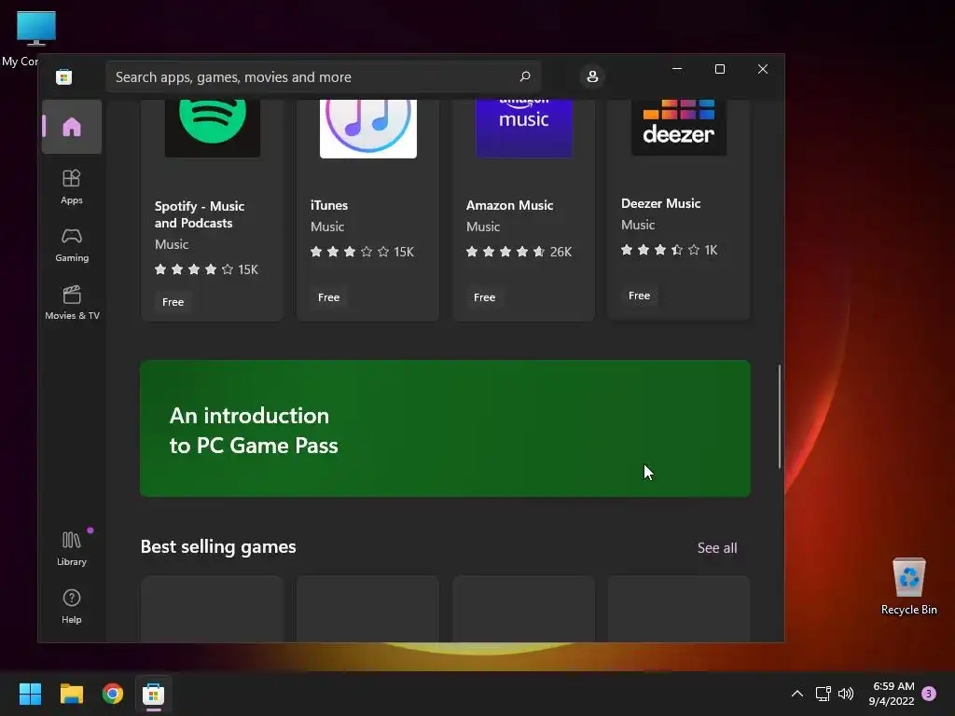Open the Amazon Music title

coord(510,205)
